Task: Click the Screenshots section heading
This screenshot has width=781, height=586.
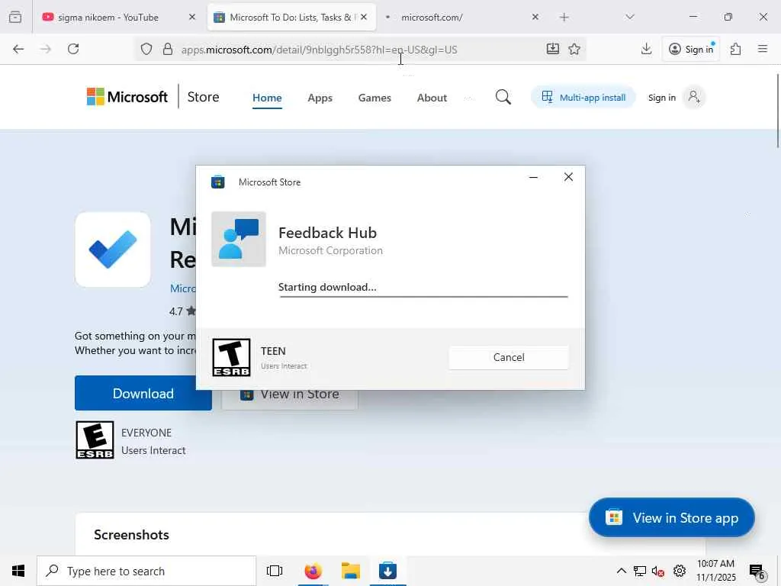Action: click(x=131, y=535)
